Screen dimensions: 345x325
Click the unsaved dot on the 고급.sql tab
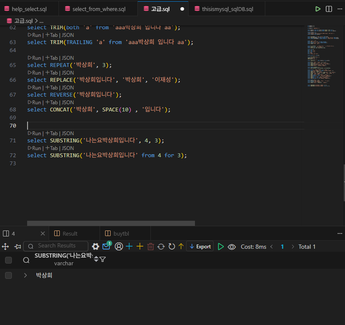coord(182,9)
